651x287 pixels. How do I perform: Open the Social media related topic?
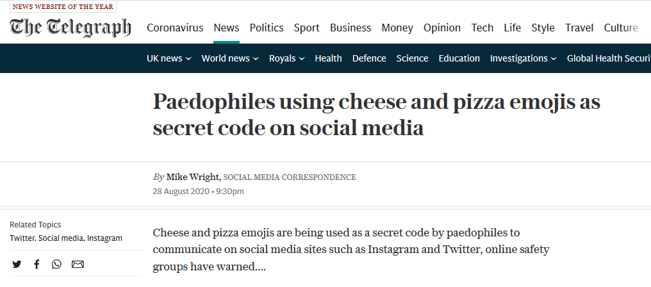point(62,238)
